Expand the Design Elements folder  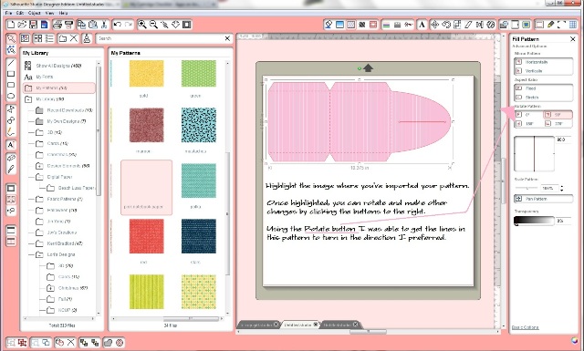click(39, 166)
